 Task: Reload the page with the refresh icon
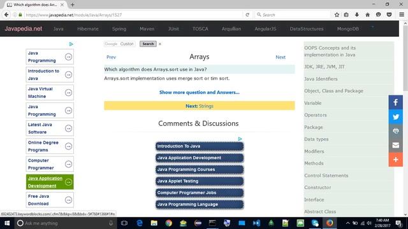pyautogui.click(x=247, y=15)
